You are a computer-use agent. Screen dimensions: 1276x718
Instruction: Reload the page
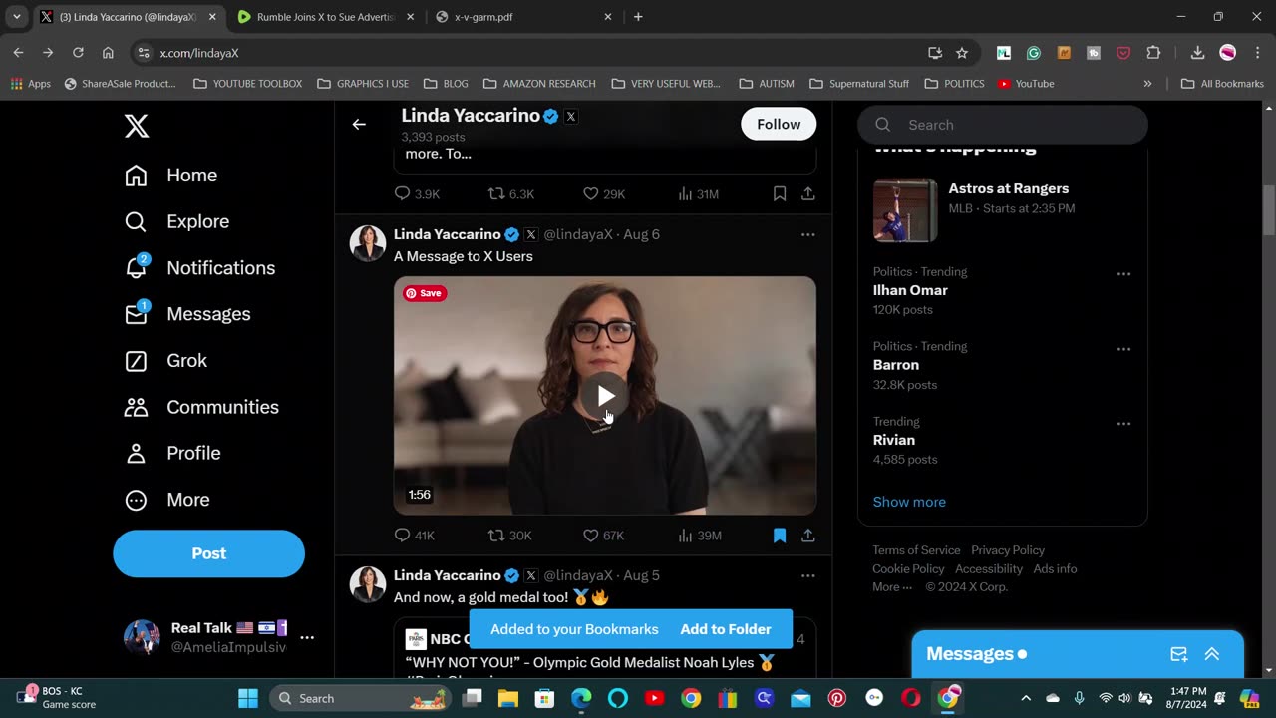[78, 53]
